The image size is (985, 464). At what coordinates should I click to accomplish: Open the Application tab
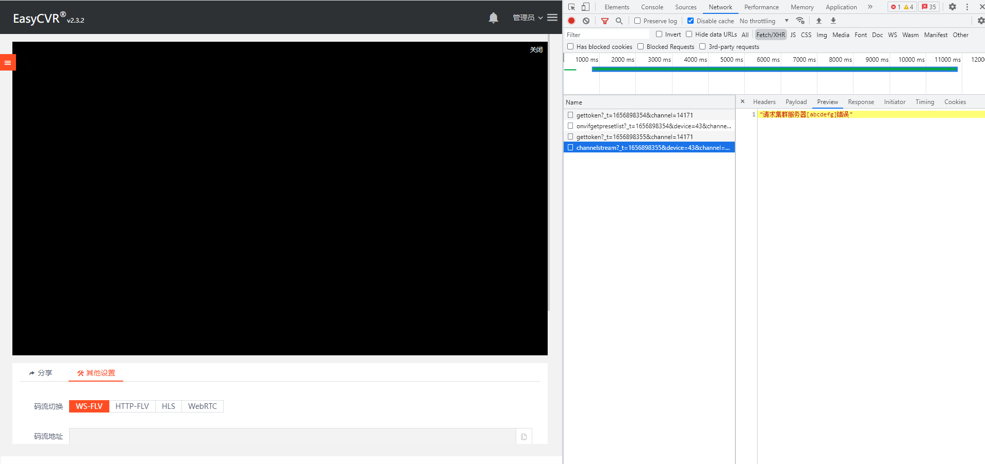tap(841, 7)
